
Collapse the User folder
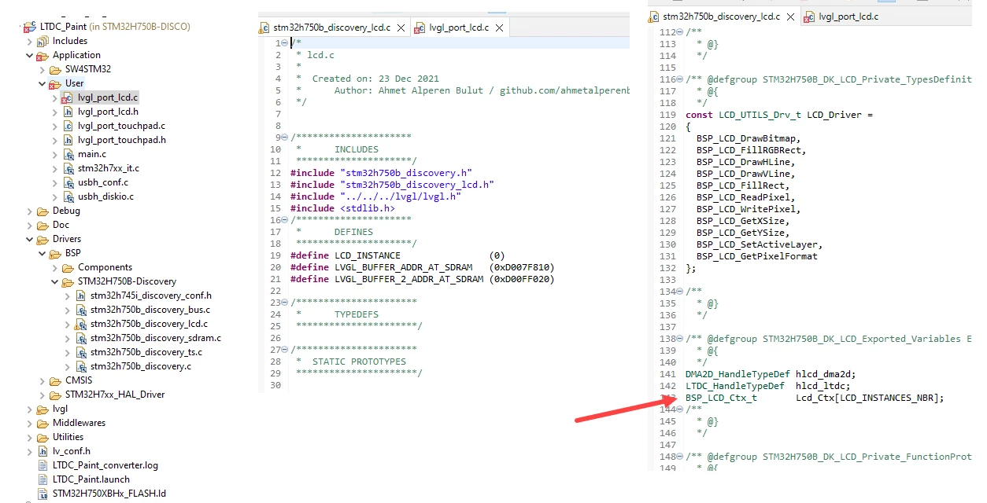pyautogui.click(x=43, y=83)
